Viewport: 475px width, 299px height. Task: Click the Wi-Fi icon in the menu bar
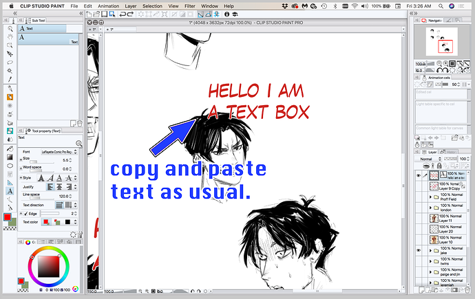click(355, 5)
